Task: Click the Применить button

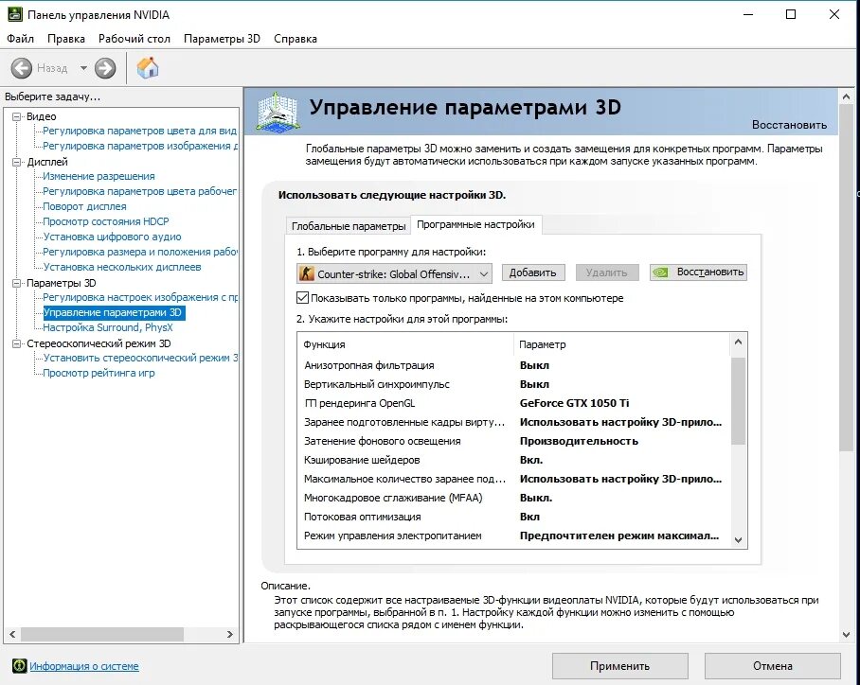Action: [x=619, y=666]
